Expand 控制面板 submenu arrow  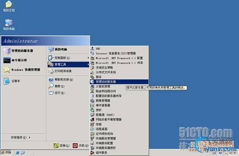point(88,58)
